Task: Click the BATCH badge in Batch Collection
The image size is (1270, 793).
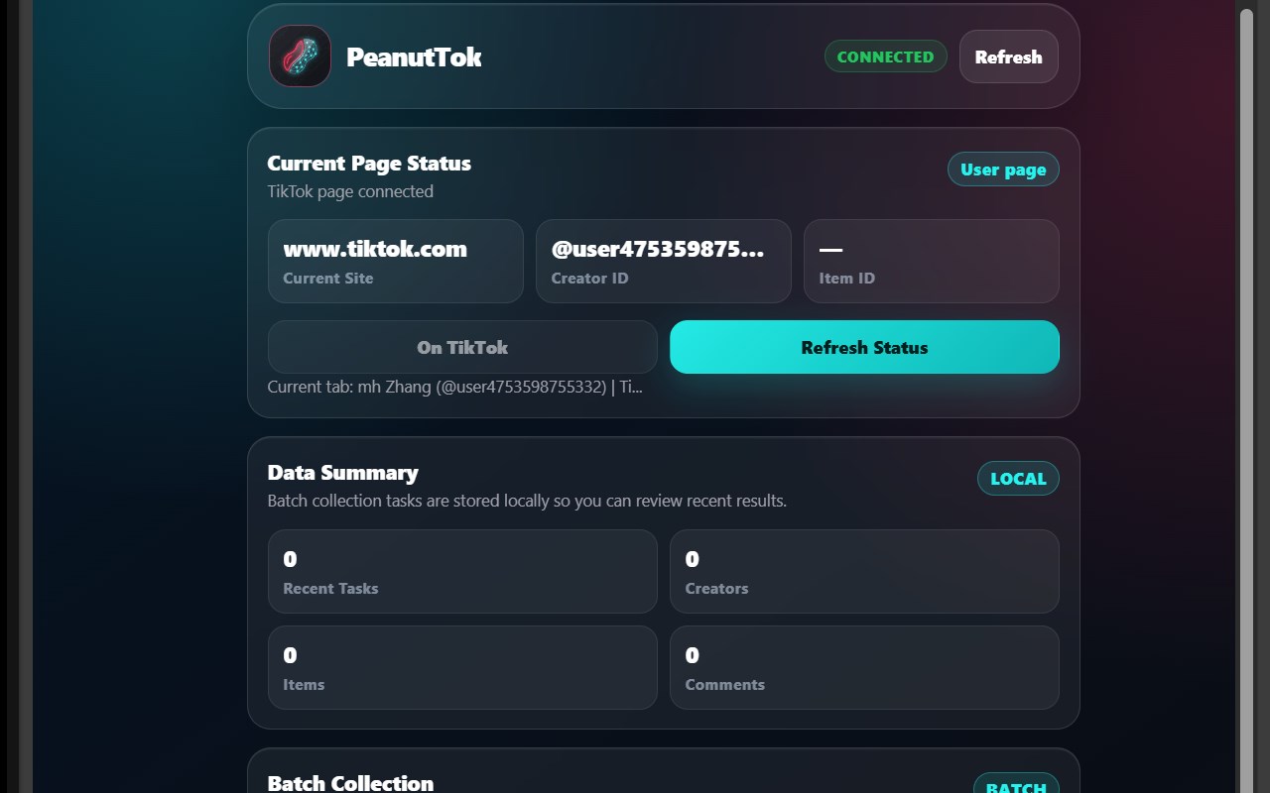Action: (1018, 785)
